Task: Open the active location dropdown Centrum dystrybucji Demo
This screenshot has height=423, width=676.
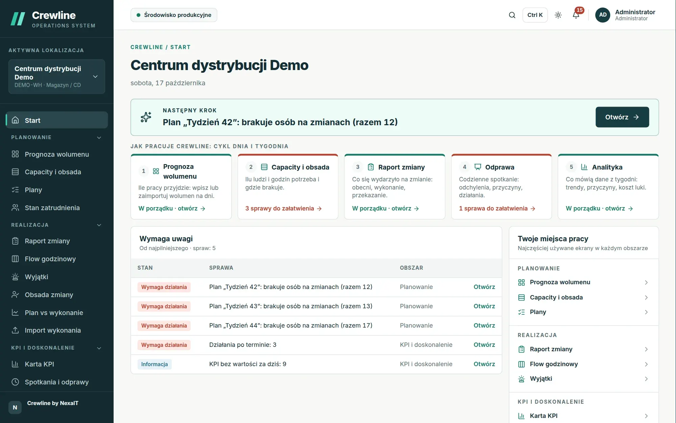Action: (x=57, y=76)
